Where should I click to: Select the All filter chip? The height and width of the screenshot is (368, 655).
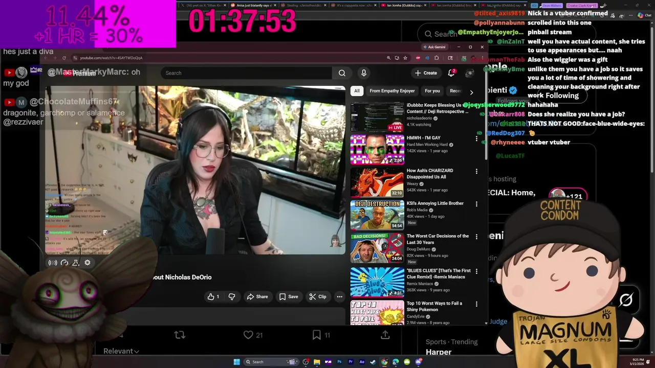(357, 91)
